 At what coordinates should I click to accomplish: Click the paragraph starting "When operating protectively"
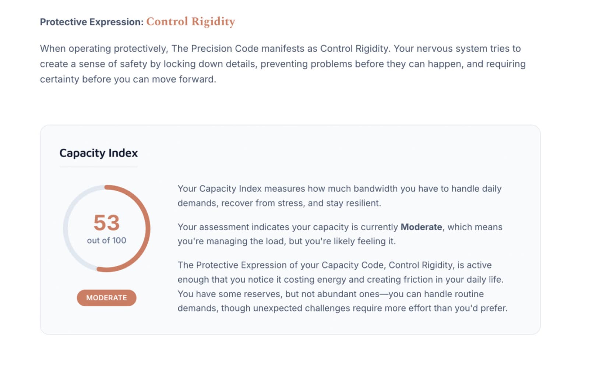pos(280,64)
